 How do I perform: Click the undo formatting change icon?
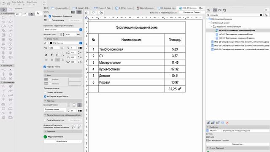point(74,127)
